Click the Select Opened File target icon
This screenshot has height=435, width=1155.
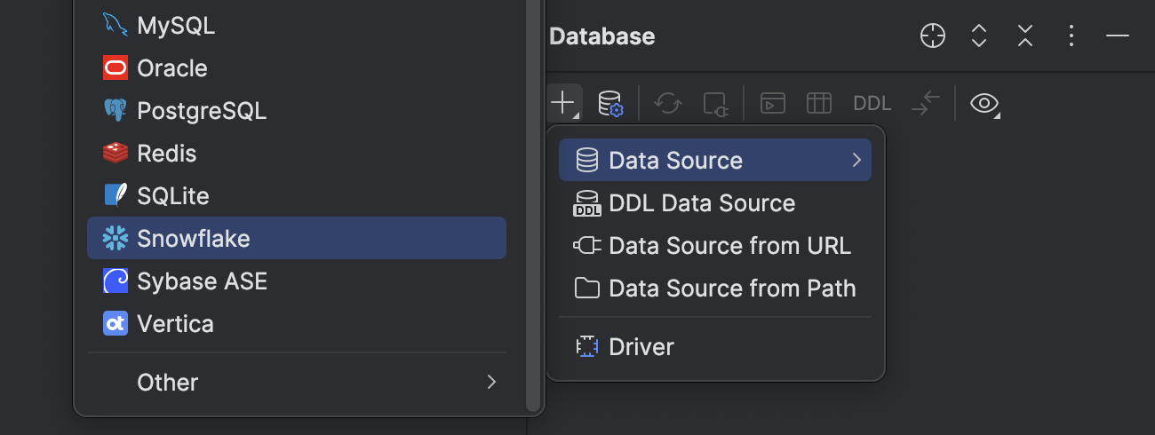pos(933,36)
